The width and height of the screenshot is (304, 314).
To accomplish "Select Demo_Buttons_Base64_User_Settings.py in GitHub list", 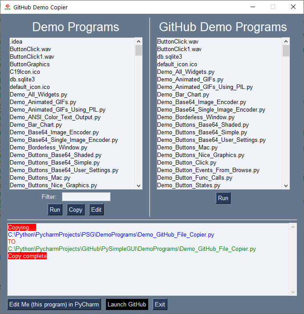I will pyautogui.click(x=219, y=140).
